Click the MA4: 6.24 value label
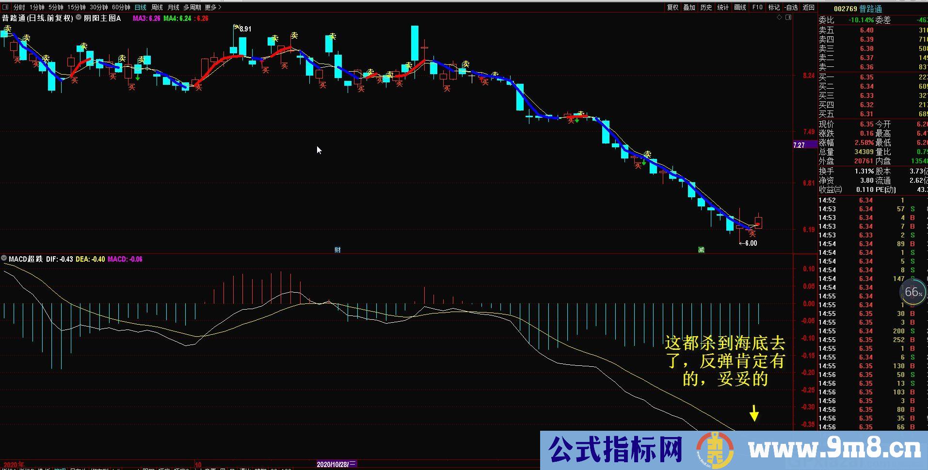928x470 pixels. click(x=177, y=18)
